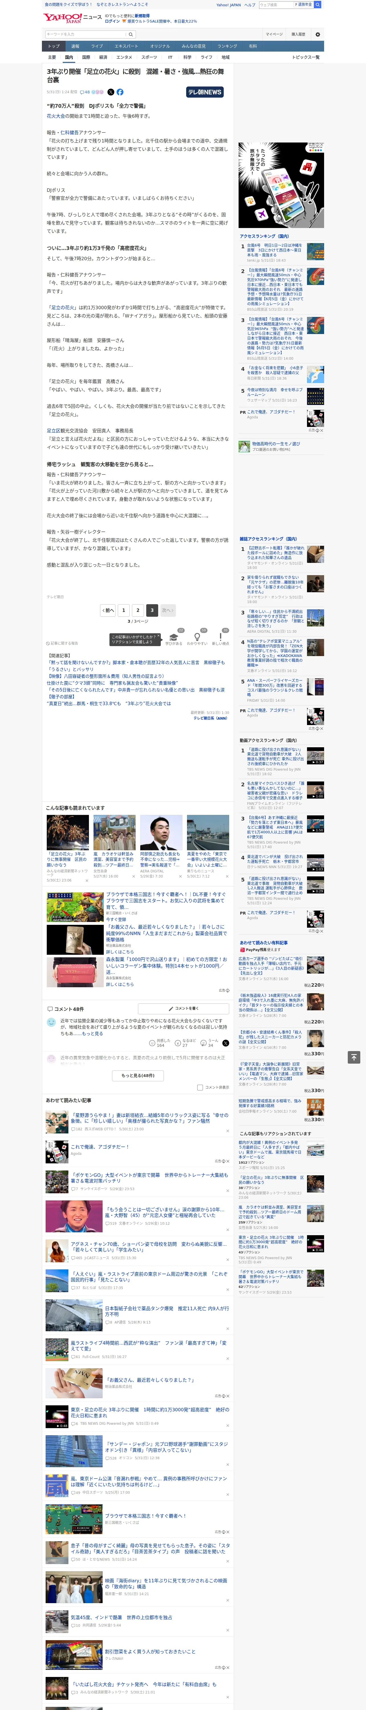This screenshot has width=366, height=1710.
Task: Select the みんなの意見 tab
Action: (x=193, y=46)
